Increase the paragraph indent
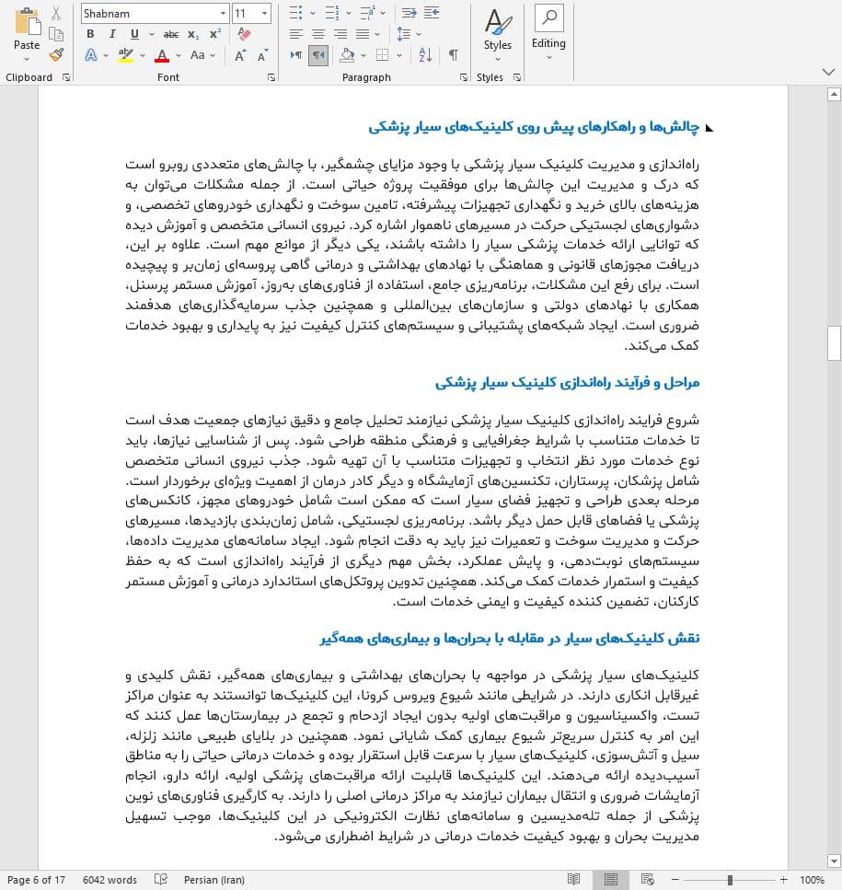Viewport: 842px width, 890px height. (431, 13)
